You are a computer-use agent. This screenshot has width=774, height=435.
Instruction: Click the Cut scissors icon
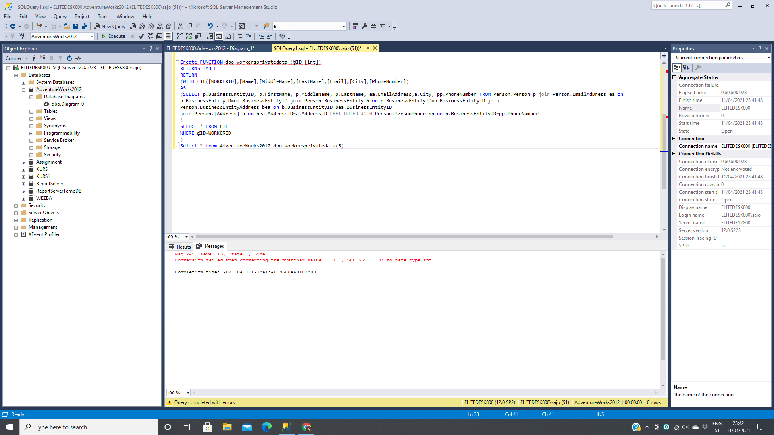[x=181, y=26]
